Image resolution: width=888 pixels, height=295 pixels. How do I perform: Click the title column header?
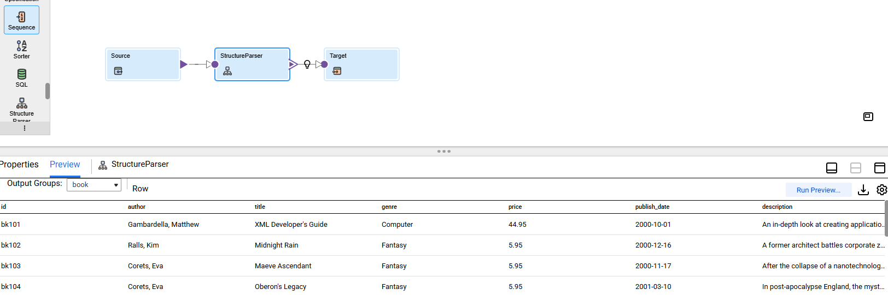260,207
